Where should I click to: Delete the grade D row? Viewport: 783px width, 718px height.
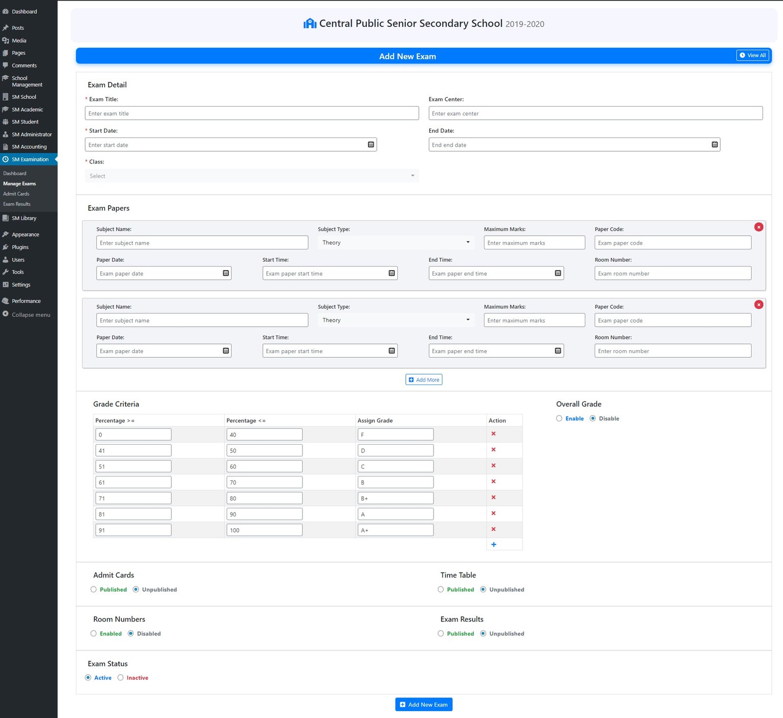(493, 449)
